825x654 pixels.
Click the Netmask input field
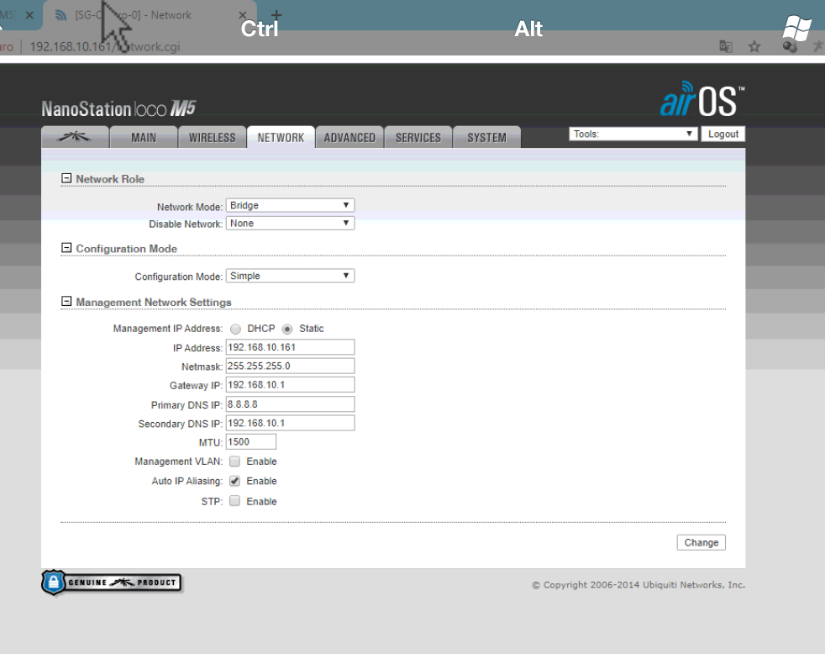(290, 366)
